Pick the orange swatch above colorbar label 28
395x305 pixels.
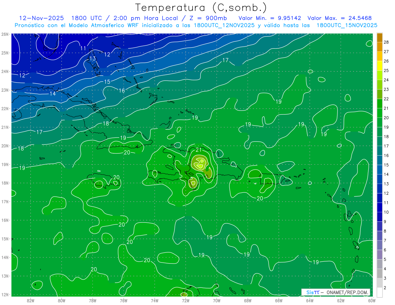380,38
